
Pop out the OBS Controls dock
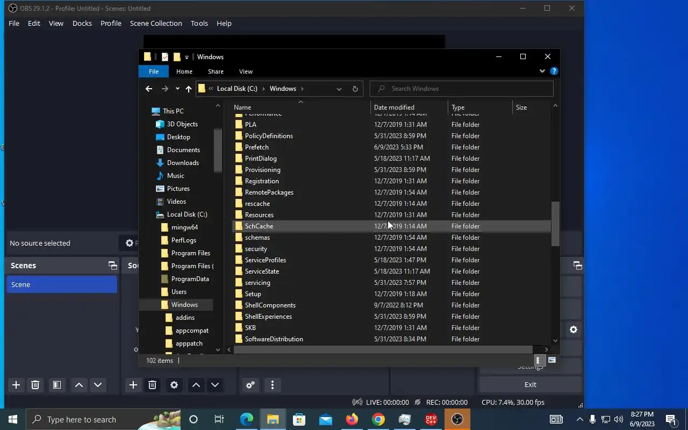pos(577,265)
